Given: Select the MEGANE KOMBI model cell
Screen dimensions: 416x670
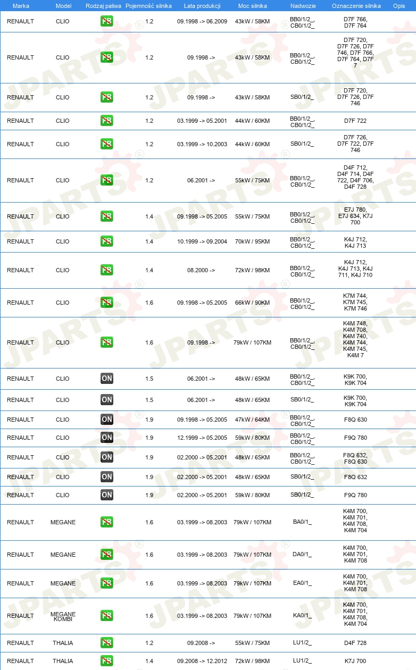Looking at the screenshot, I should point(63,616).
